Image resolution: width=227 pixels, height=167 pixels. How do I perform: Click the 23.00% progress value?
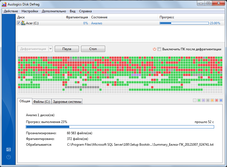215,23
